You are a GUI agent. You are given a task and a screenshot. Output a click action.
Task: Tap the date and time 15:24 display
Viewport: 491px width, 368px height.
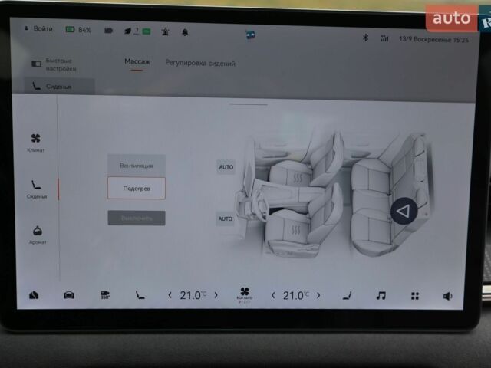(x=433, y=39)
